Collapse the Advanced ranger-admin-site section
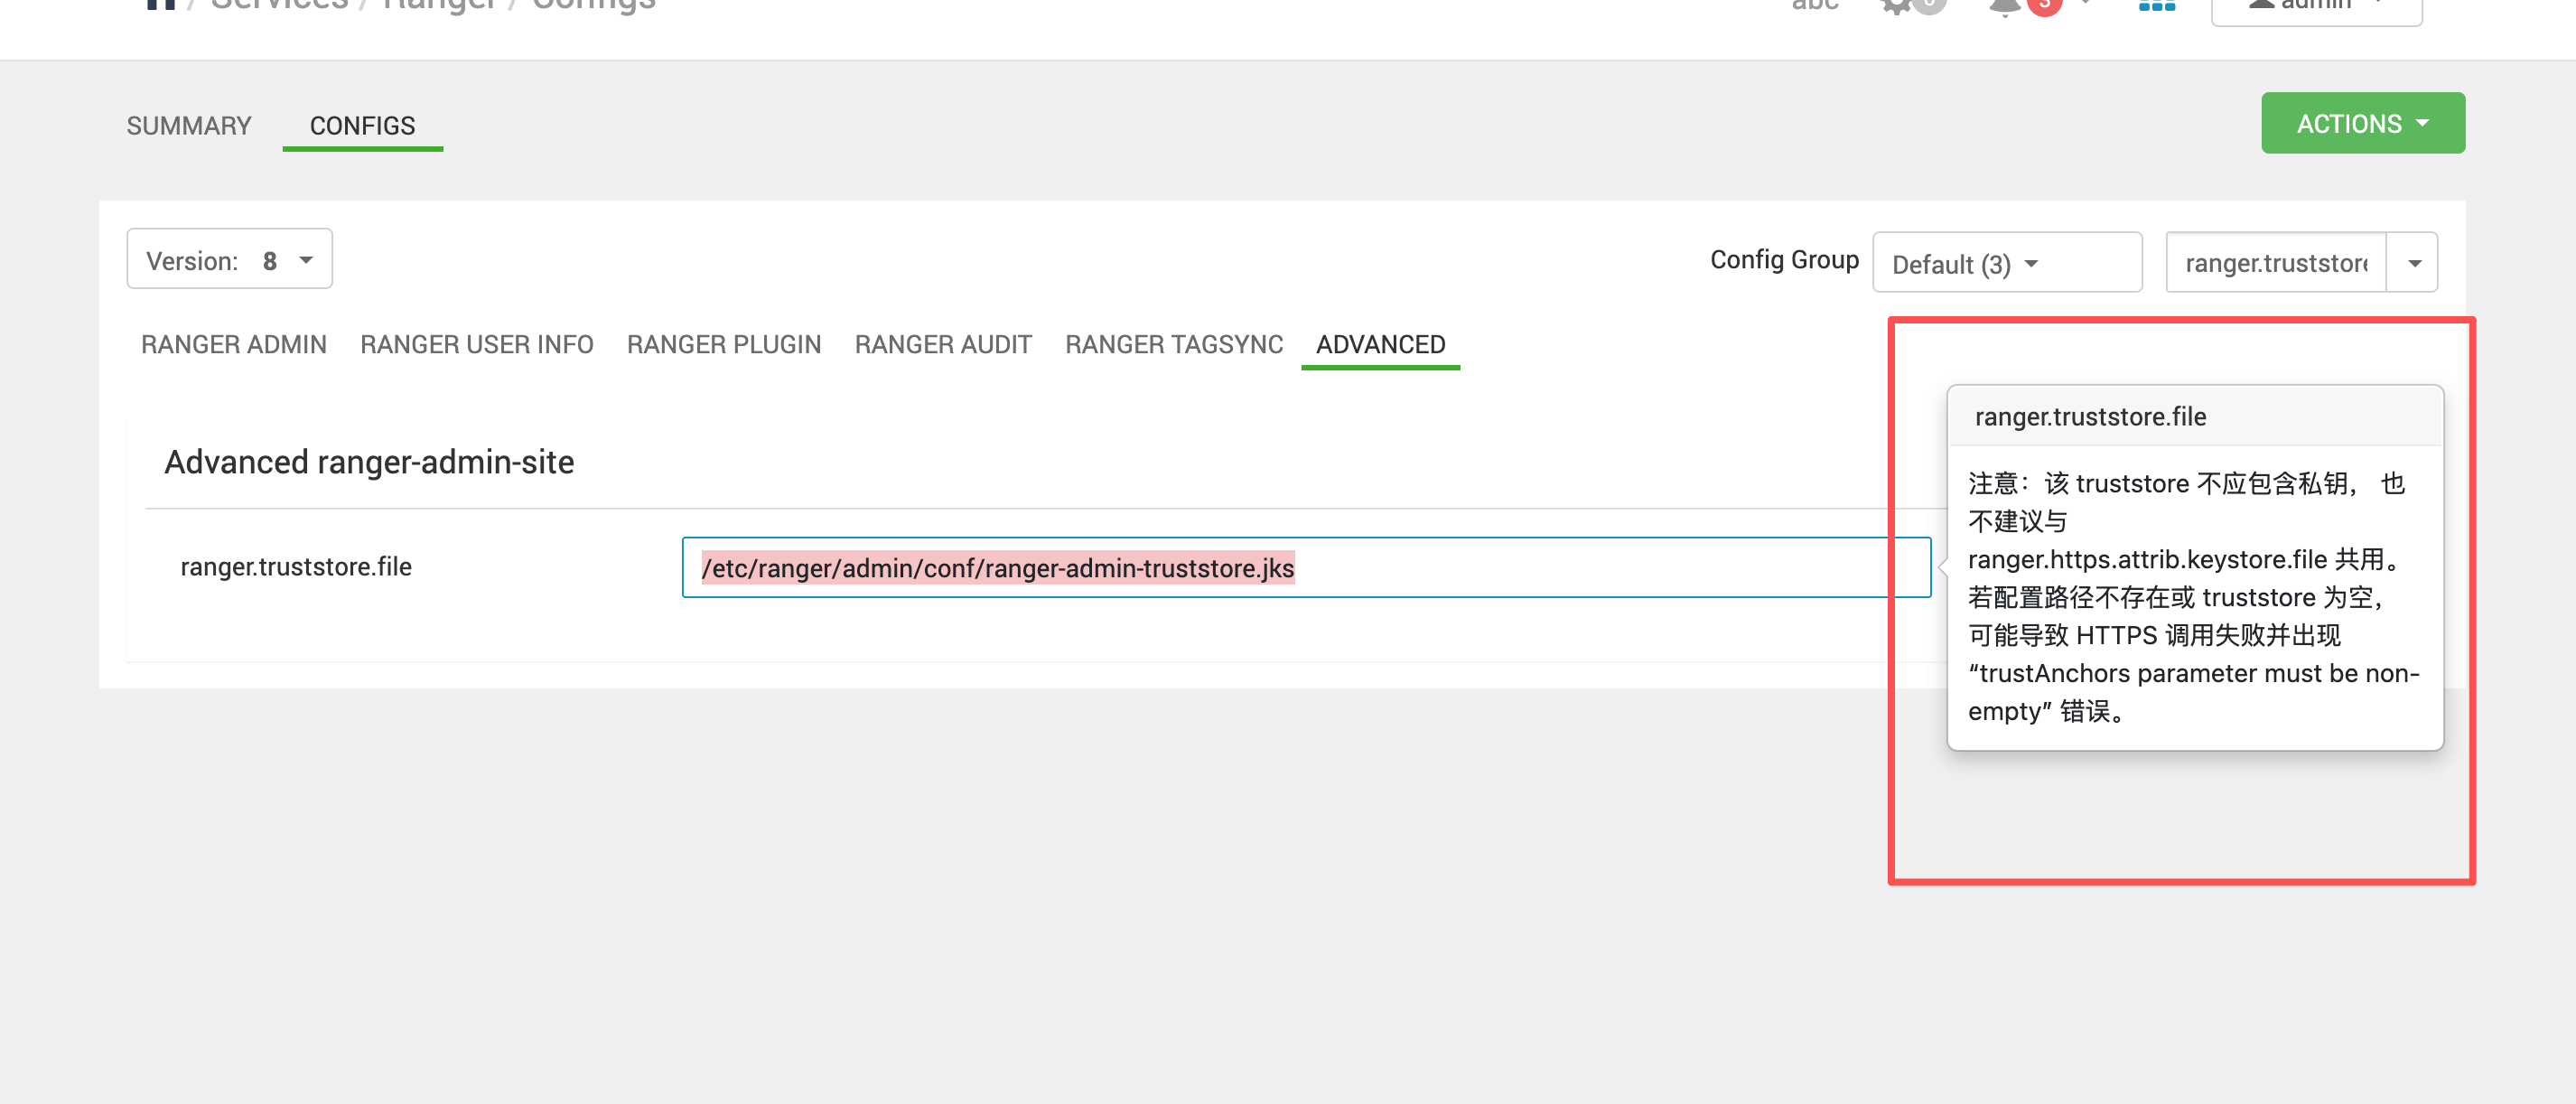The image size is (2576, 1104). (x=369, y=463)
